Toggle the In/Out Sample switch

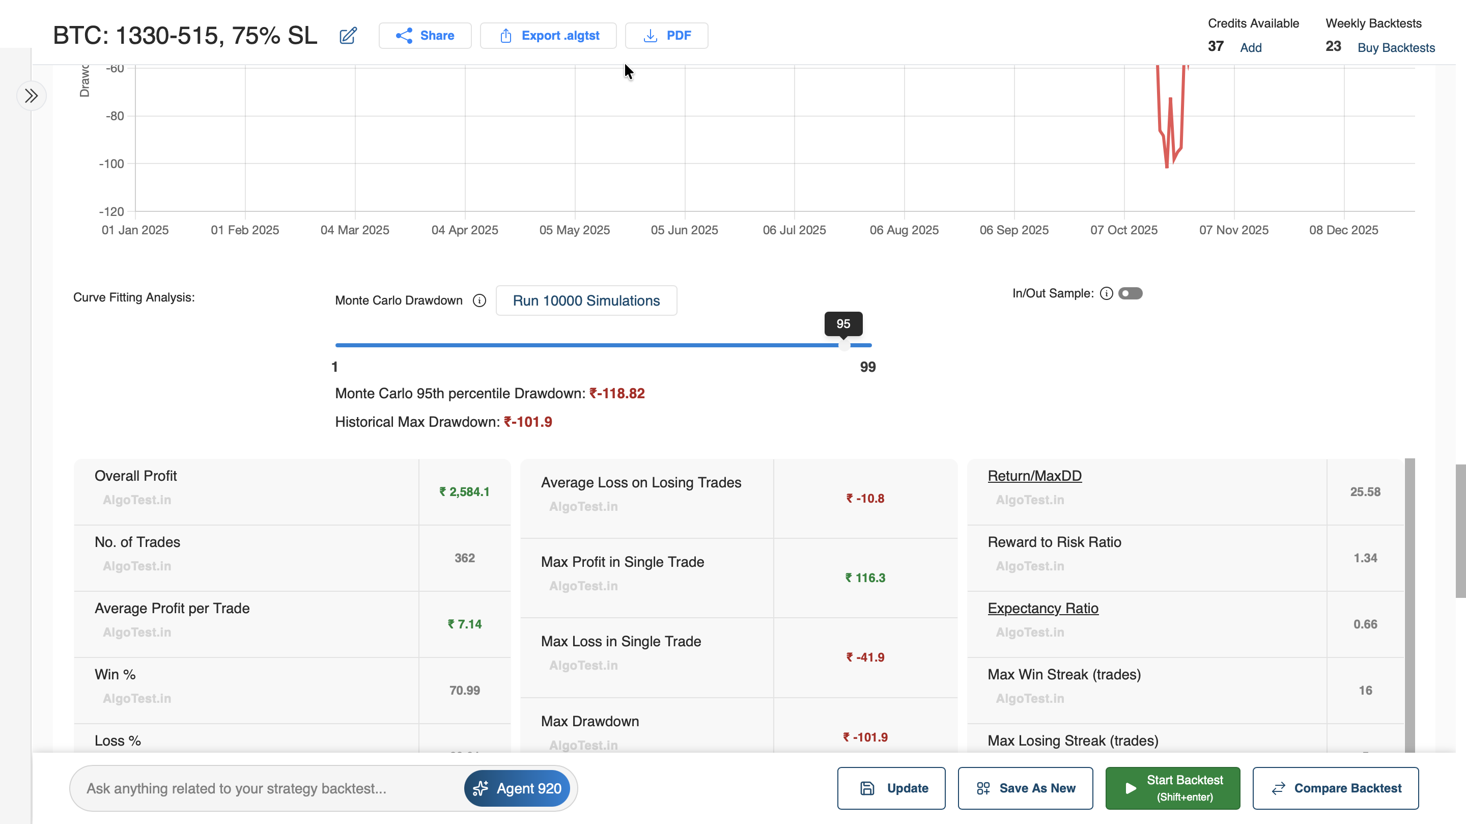[x=1130, y=293]
